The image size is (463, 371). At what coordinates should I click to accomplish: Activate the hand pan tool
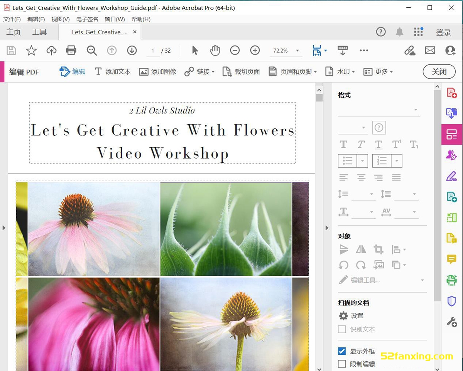tap(215, 51)
